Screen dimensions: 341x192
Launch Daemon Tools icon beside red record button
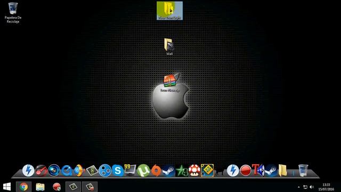pyautogui.click(x=233, y=170)
